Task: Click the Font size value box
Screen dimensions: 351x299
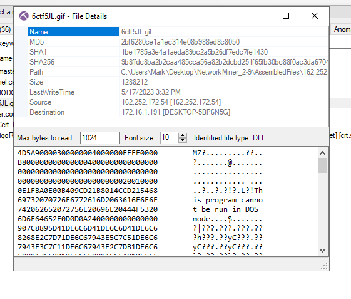Action: pos(170,138)
